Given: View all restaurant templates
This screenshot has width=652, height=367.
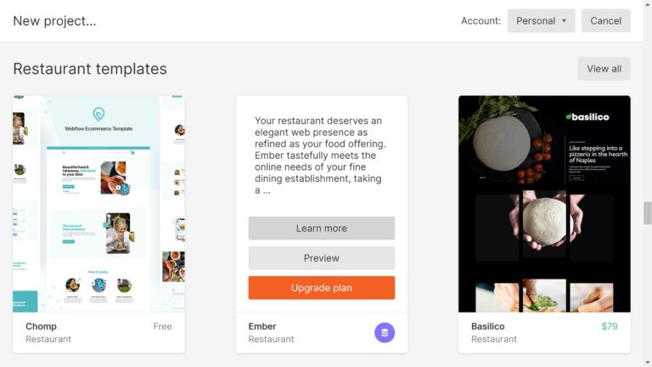Looking at the screenshot, I should (x=604, y=69).
